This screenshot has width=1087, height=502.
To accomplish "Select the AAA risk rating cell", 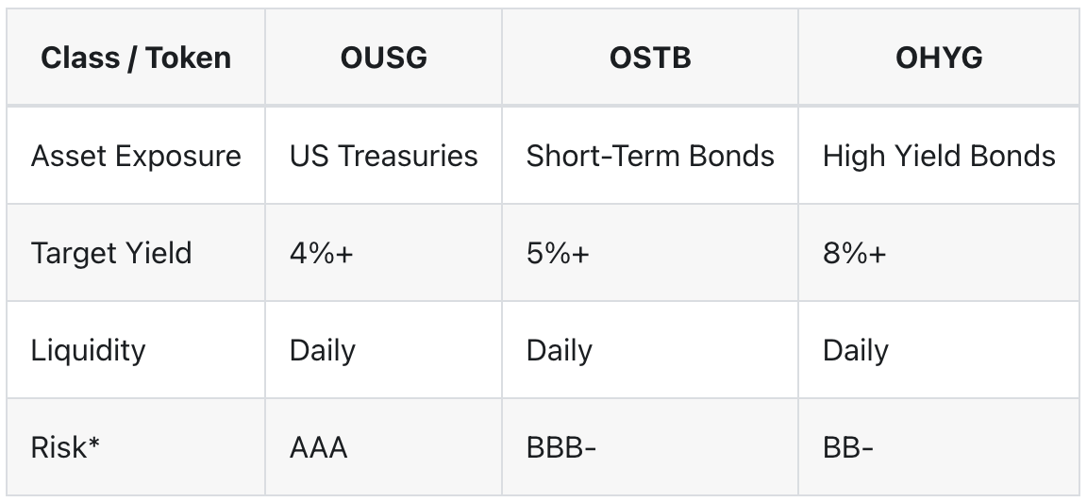I will pyautogui.click(x=383, y=447).
